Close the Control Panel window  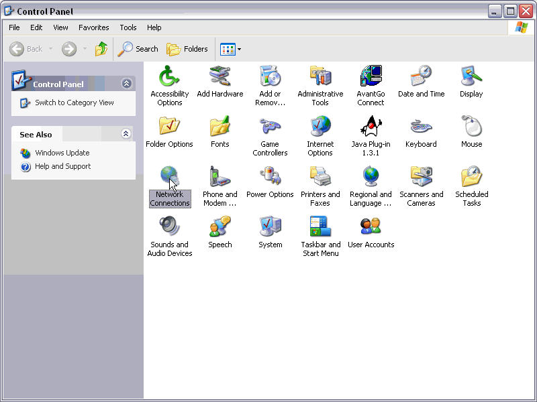pyautogui.click(x=526, y=11)
